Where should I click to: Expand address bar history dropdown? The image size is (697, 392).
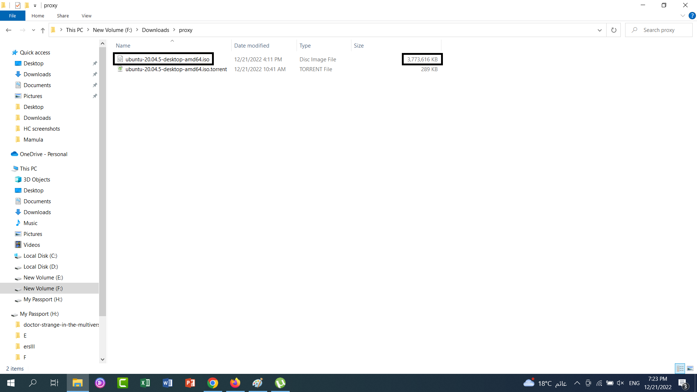click(x=600, y=30)
